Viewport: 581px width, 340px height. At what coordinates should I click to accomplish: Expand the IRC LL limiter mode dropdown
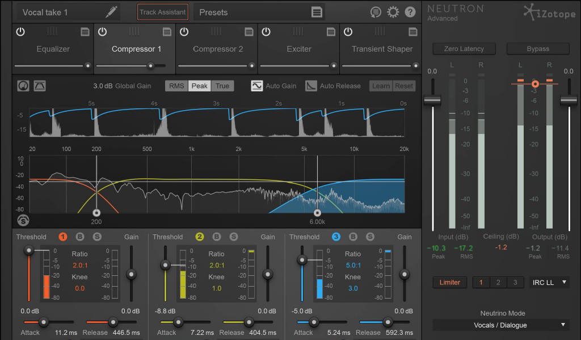click(x=549, y=282)
